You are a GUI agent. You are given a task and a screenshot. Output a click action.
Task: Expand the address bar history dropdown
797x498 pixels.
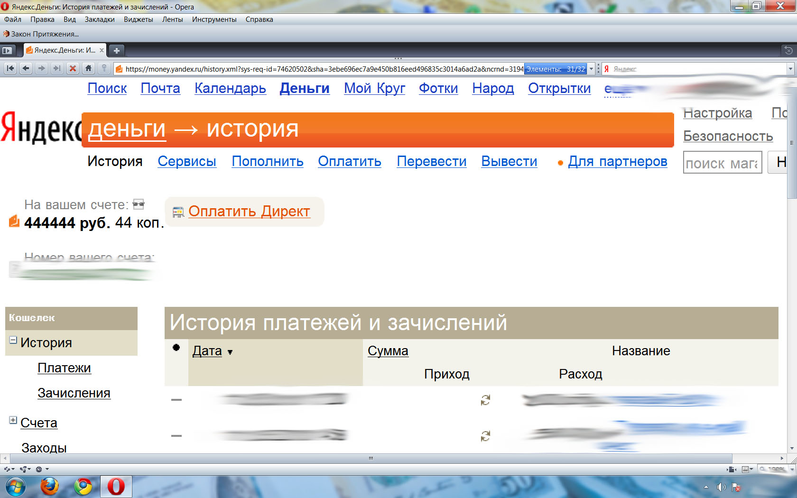coord(591,69)
